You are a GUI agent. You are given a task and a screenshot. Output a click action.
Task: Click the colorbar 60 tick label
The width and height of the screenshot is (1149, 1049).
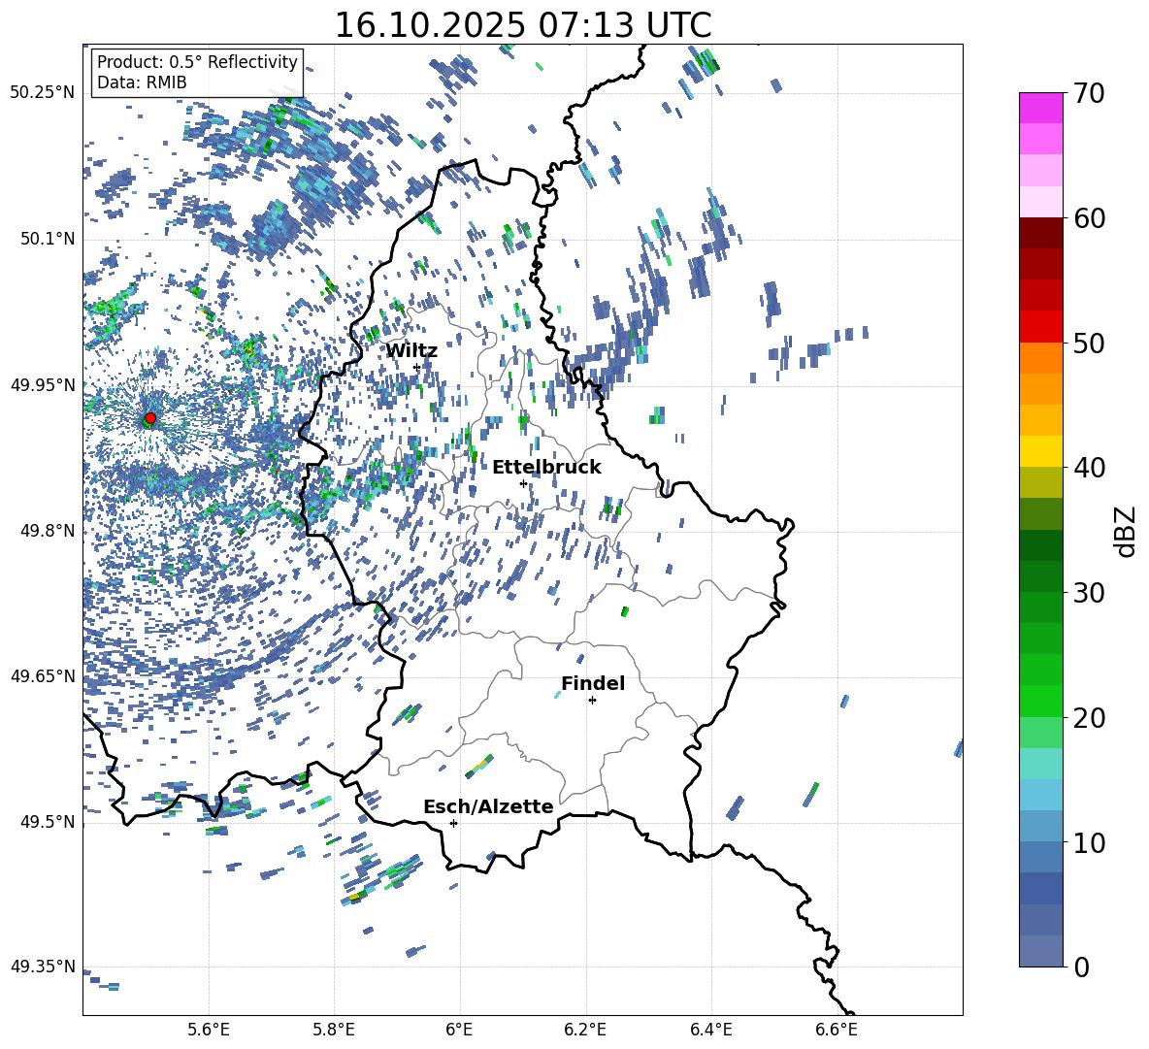(1088, 218)
